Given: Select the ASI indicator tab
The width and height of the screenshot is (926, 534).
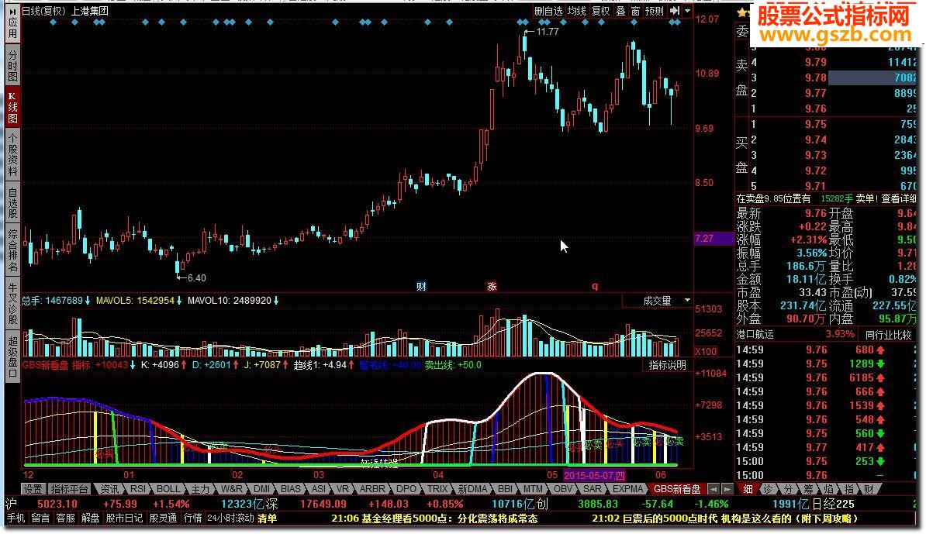Looking at the screenshot, I should 319,489.
